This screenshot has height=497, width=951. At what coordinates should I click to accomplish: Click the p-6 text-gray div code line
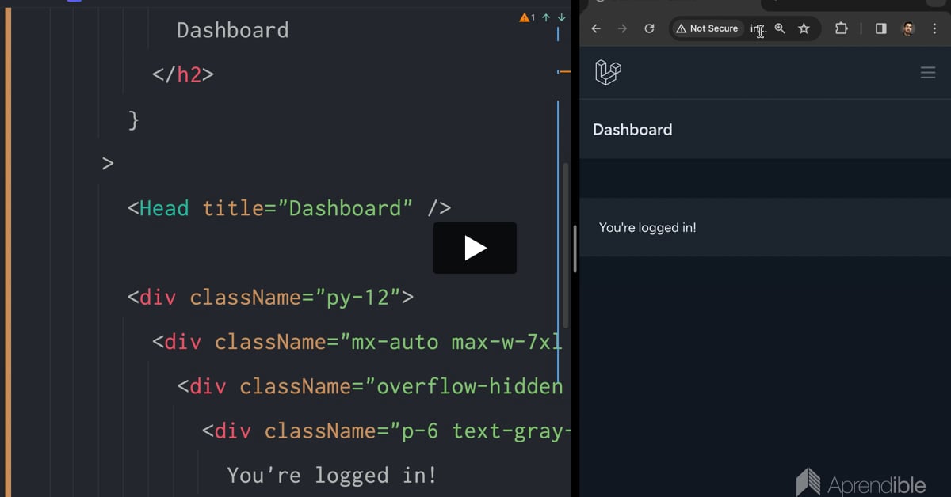pos(386,431)
